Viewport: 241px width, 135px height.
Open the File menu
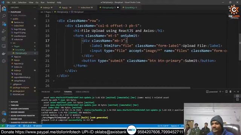[8, 3]
